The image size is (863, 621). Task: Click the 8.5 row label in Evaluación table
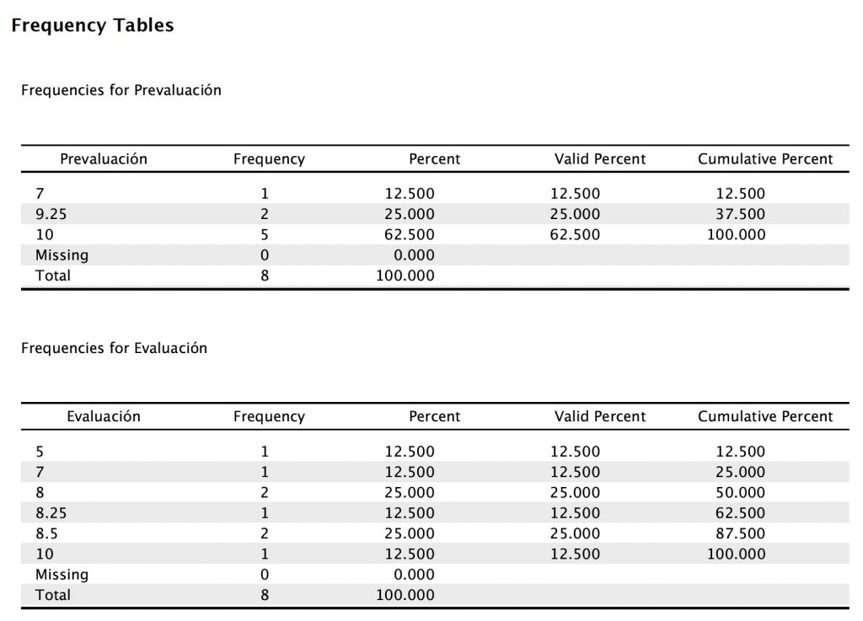click(46, 533)
